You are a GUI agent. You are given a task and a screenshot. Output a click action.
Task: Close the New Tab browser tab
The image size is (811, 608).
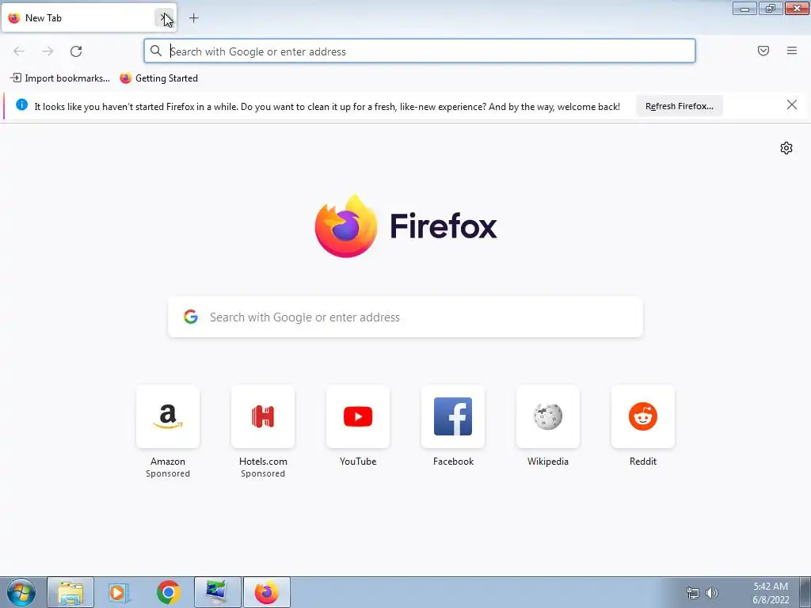tap(164, 18)
